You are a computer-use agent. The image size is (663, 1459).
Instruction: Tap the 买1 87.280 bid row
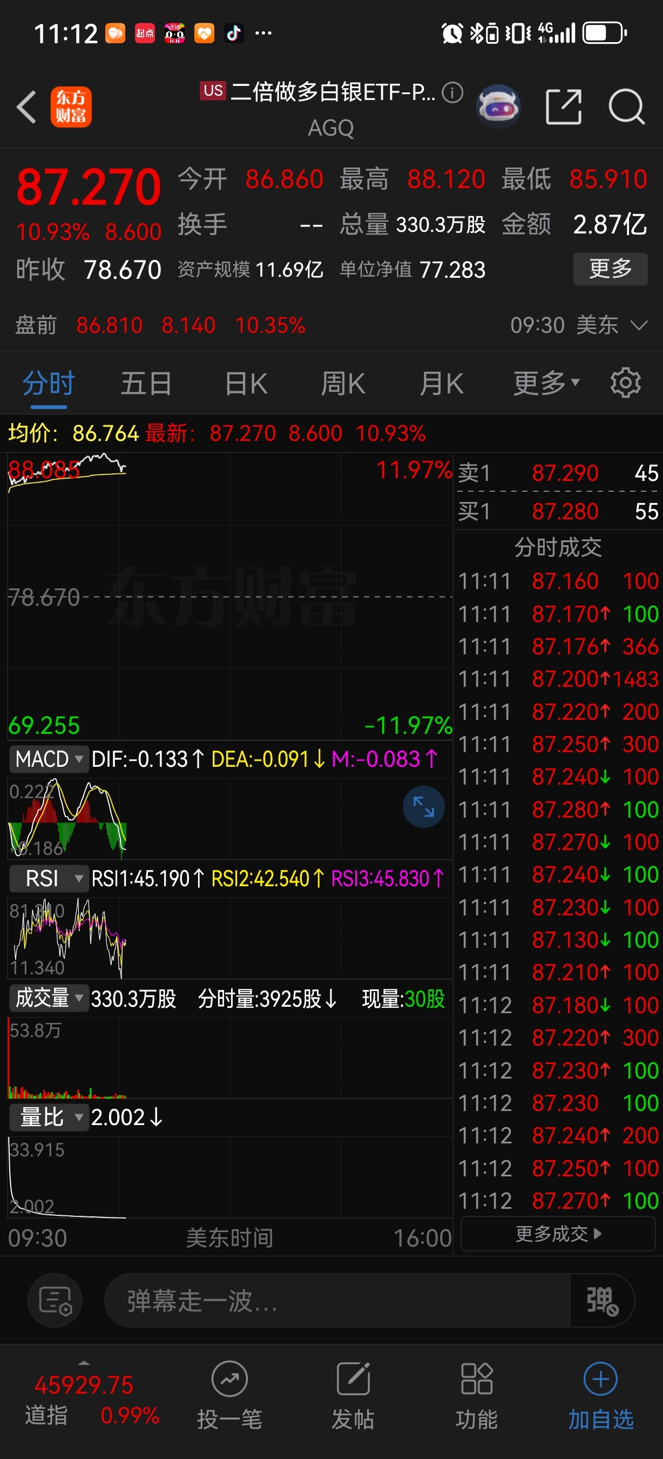tap(558, 511)
